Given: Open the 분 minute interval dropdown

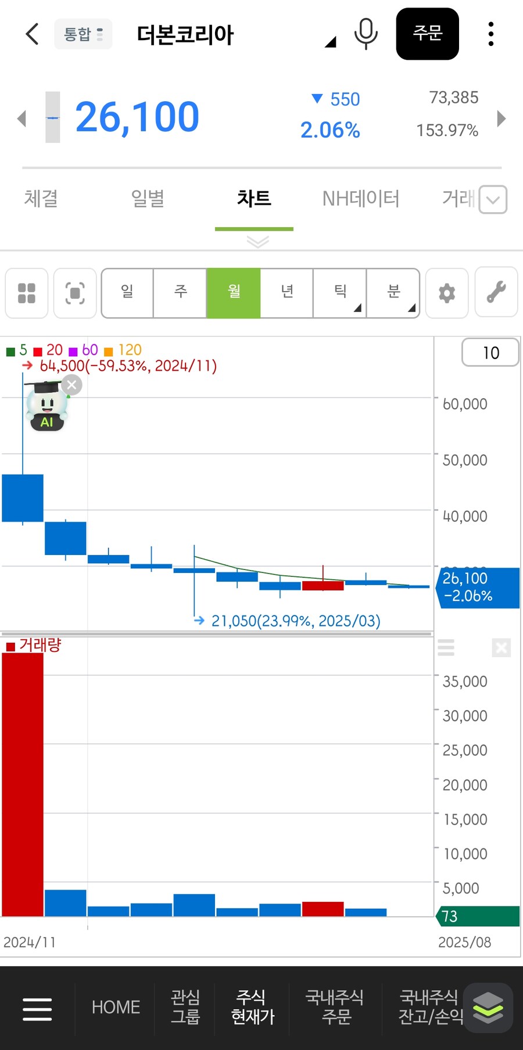Looking at the screenshot, I should point(393,293).
